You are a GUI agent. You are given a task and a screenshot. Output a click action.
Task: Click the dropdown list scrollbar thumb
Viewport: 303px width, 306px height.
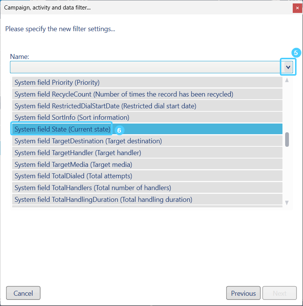(287, 140)
